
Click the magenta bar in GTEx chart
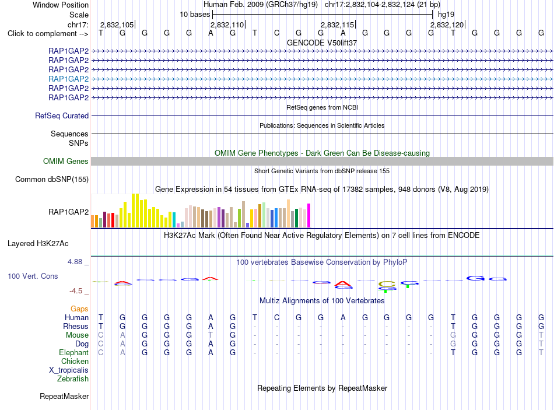click(x=309, y=215)
